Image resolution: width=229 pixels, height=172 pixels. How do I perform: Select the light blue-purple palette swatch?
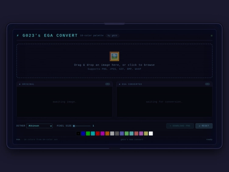point(122,133)
